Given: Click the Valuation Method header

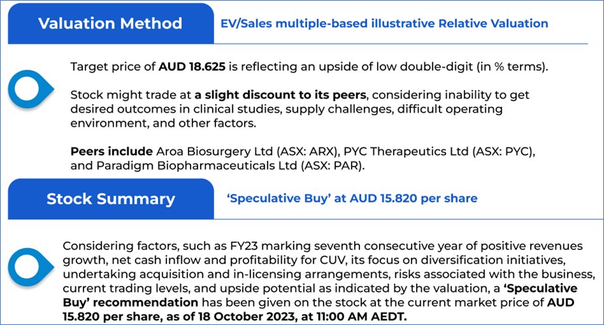Looking at the screenshot, I should 110,23.
